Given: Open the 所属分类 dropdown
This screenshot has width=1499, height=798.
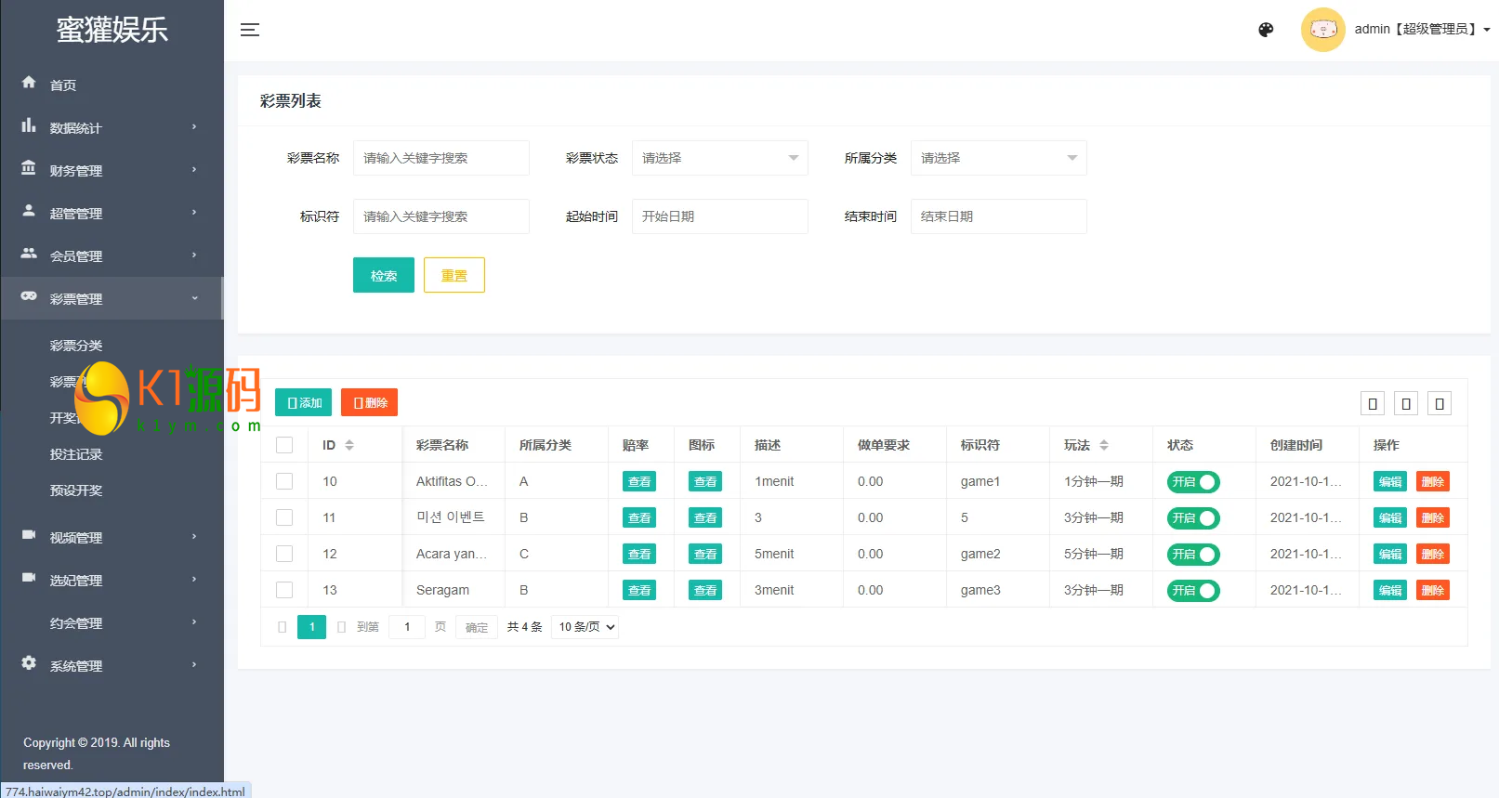Looking at the screenshot, I should (999, 158).
